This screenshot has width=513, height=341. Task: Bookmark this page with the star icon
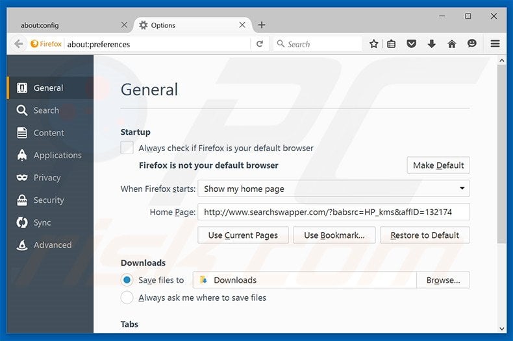point(373,44)
